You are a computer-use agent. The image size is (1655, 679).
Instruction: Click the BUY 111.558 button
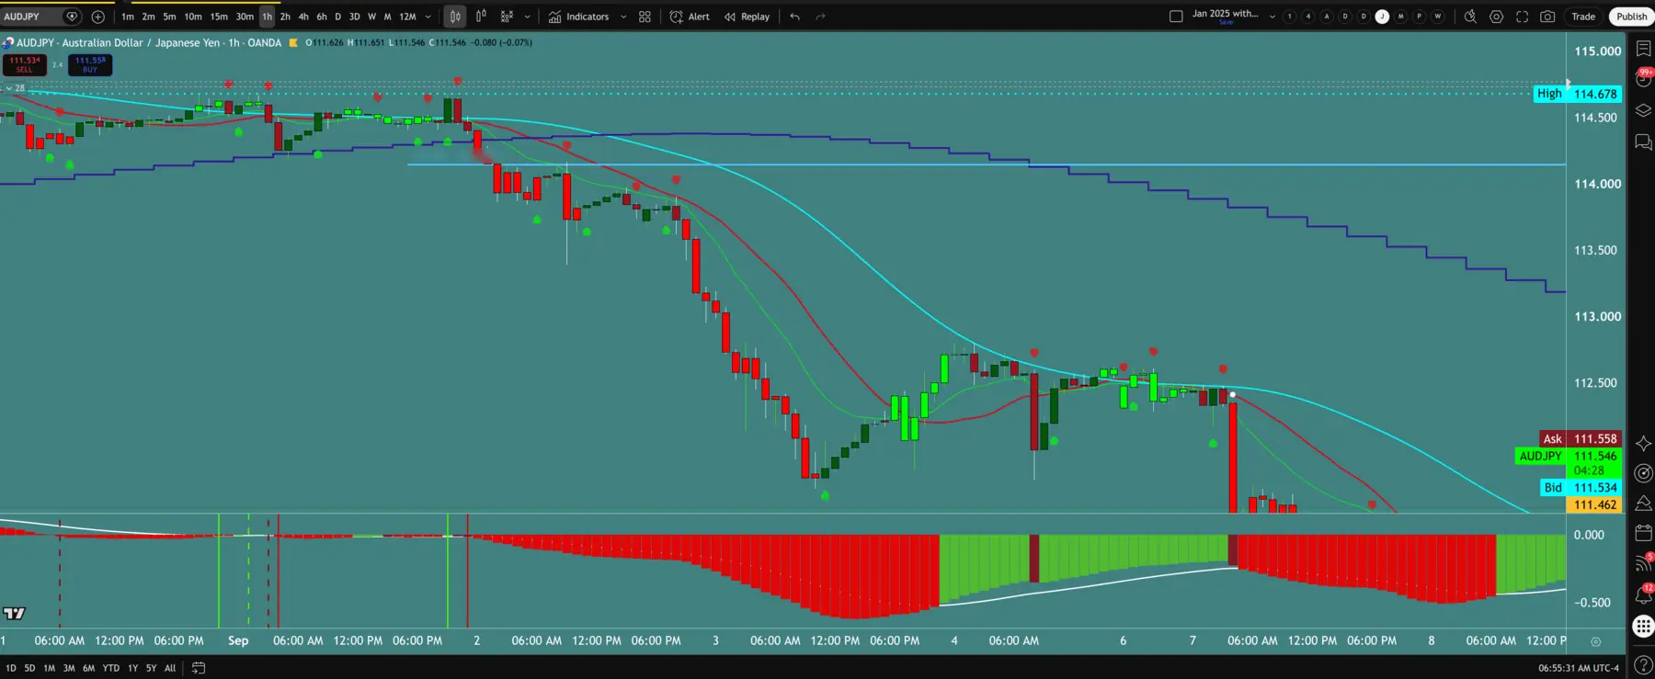click(90, 64)
